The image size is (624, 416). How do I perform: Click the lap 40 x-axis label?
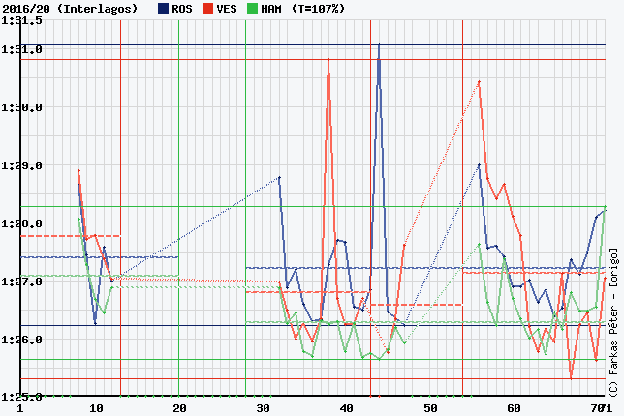[347, 408]
